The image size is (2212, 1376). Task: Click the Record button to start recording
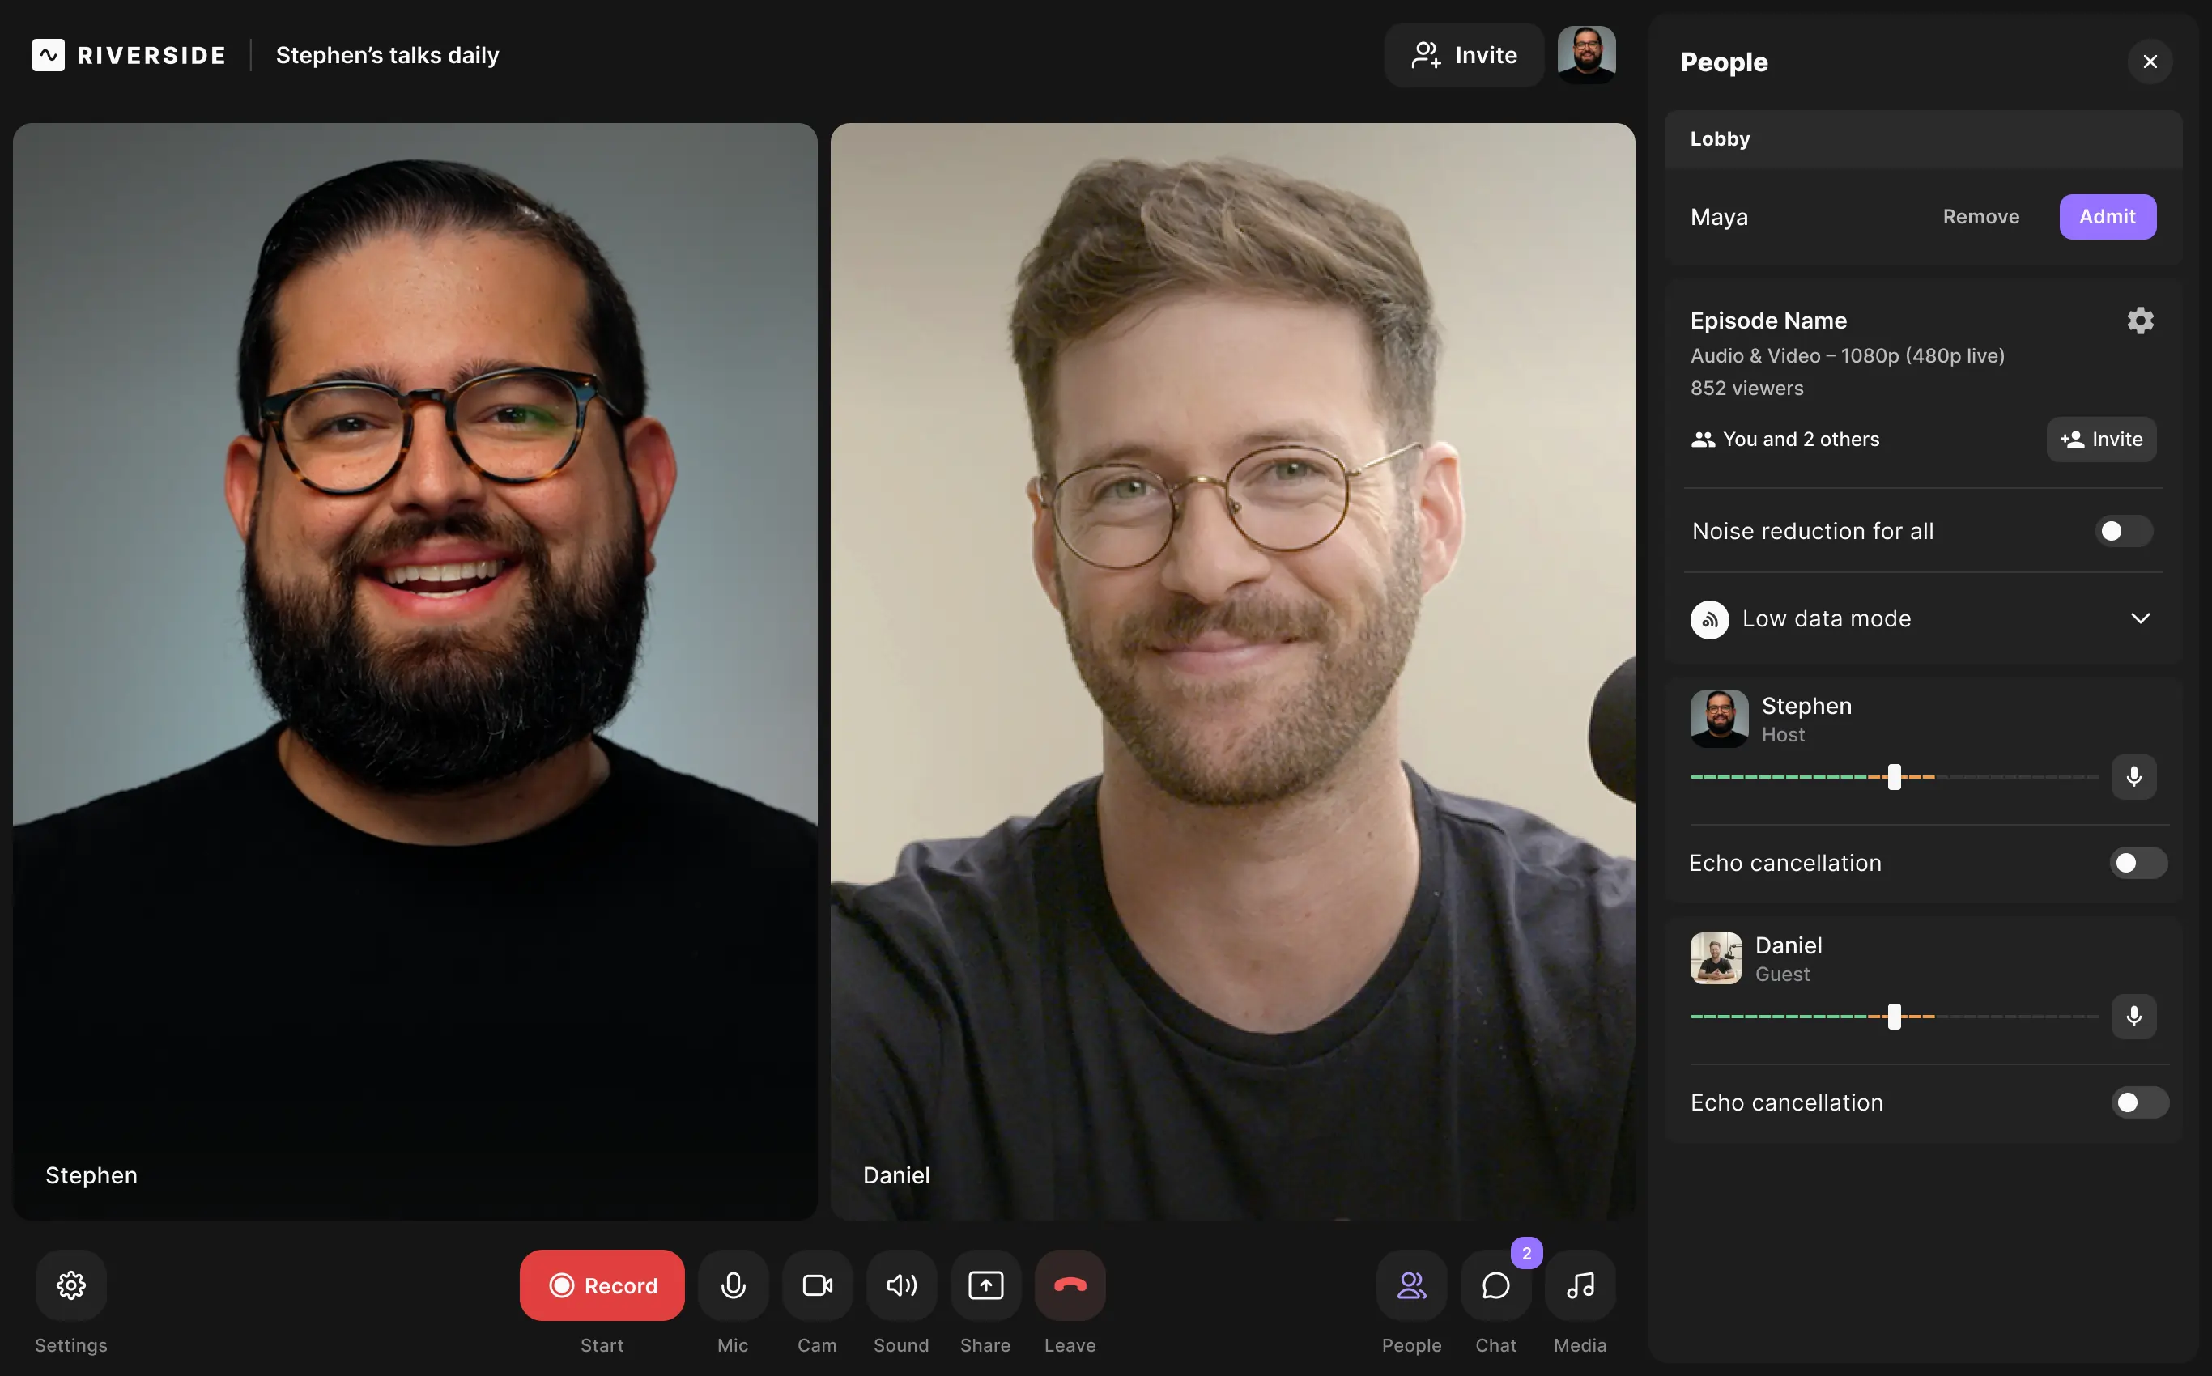tap(601, 1284)
